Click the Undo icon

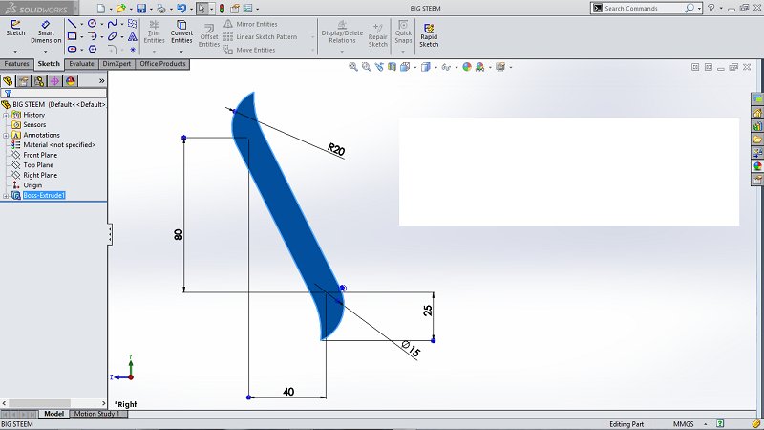coord(181,9)
